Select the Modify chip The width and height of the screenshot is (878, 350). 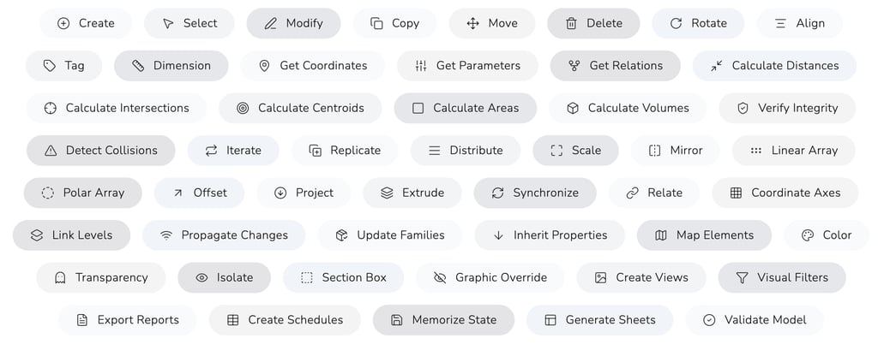pos(293,23)
